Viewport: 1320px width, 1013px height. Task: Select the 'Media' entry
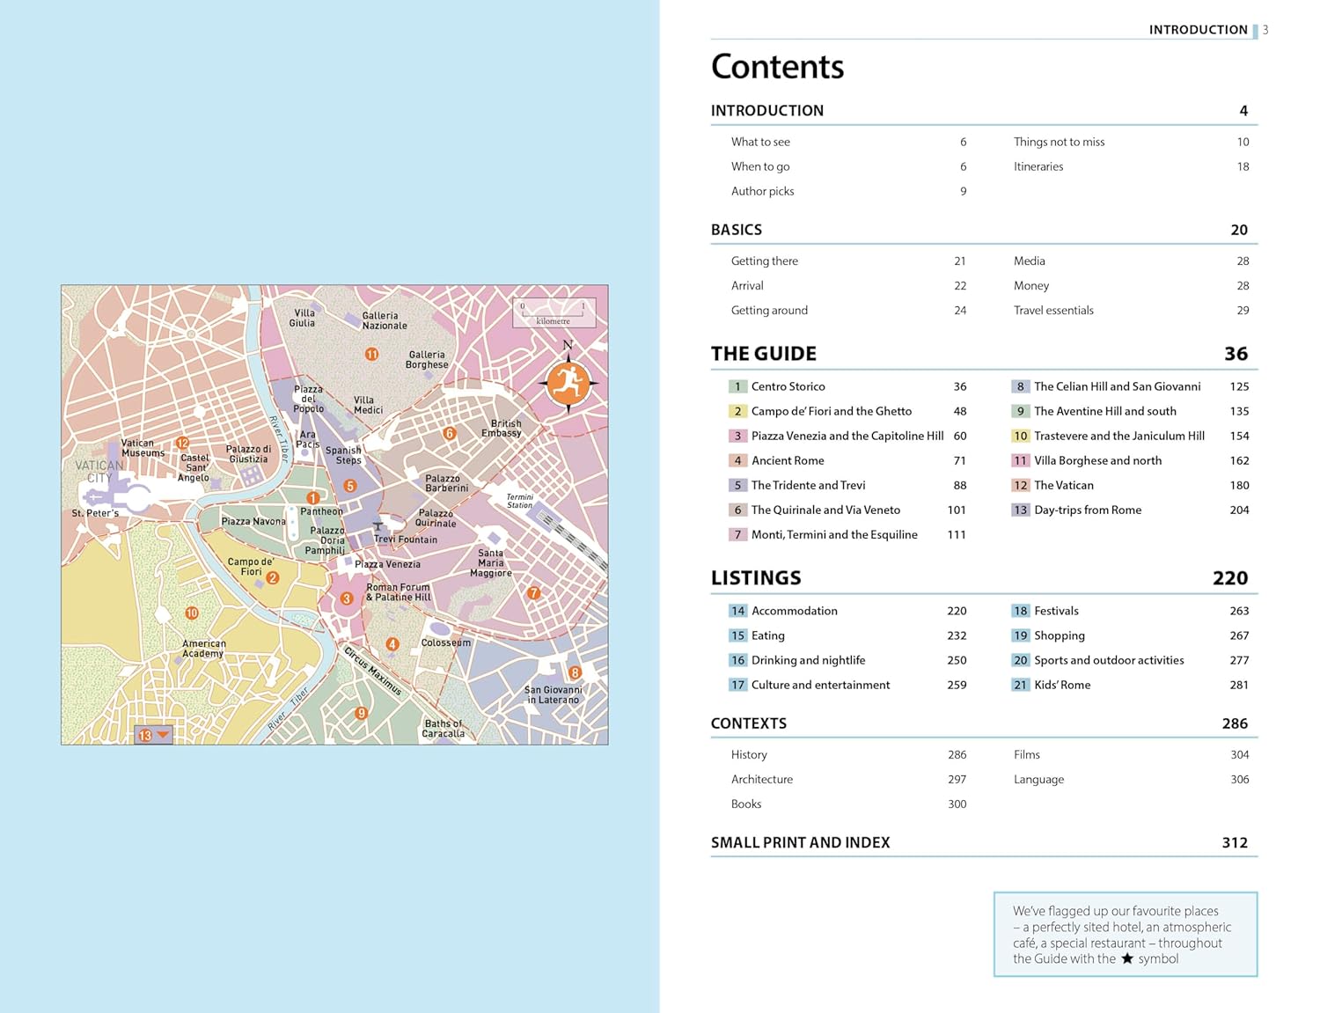coord(1030,261)
